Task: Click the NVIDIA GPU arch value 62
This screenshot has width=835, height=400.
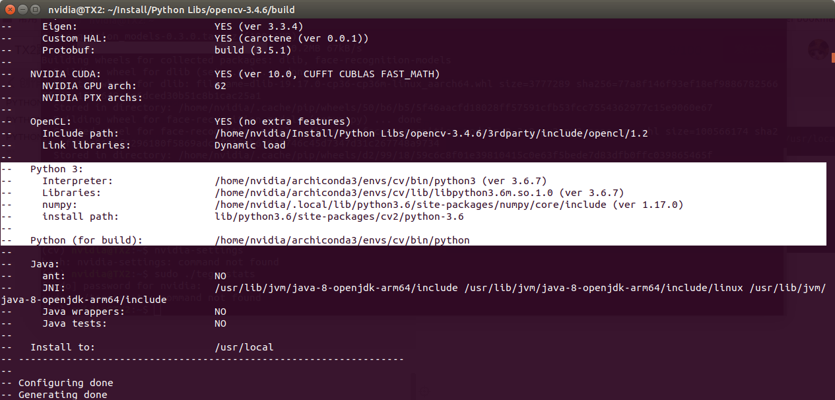Action: point(219,85)
